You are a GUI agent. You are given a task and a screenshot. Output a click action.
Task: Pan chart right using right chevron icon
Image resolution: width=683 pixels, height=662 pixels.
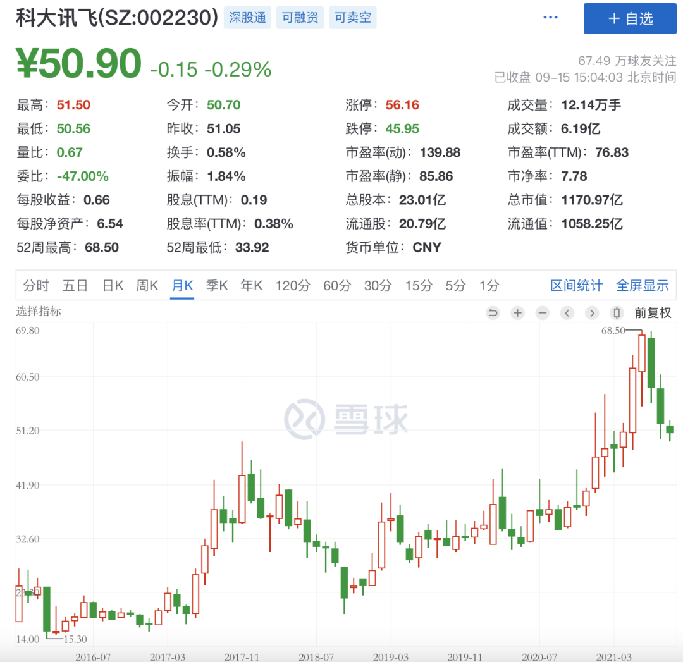point(592,312)
